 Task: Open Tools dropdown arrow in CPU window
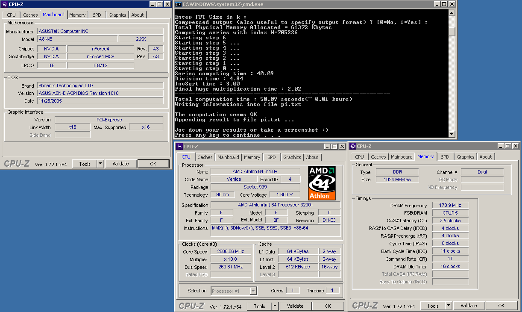(275, 306)
